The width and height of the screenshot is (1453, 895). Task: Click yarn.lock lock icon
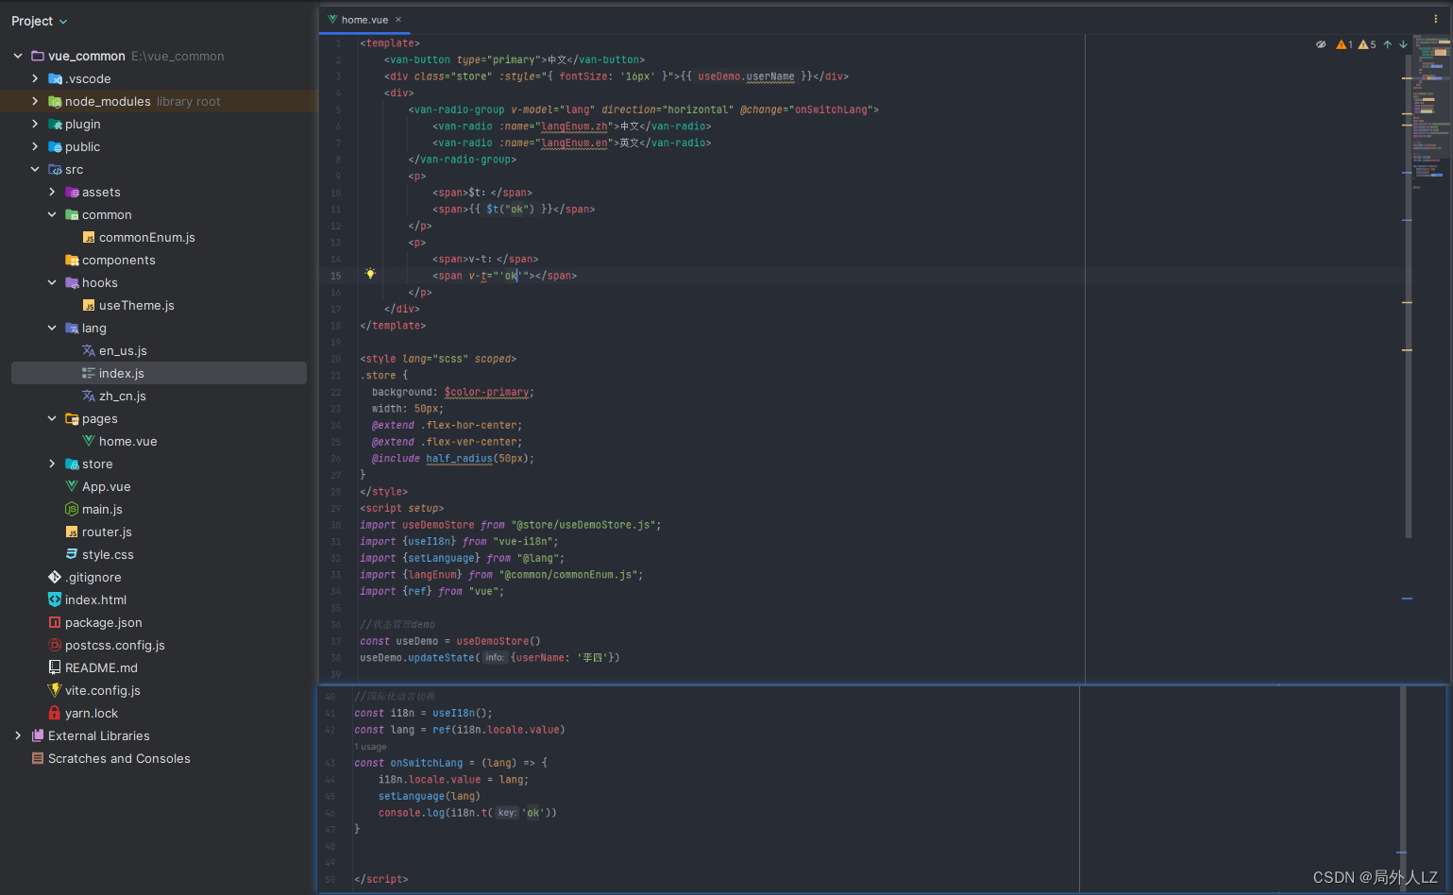point(55,713)
